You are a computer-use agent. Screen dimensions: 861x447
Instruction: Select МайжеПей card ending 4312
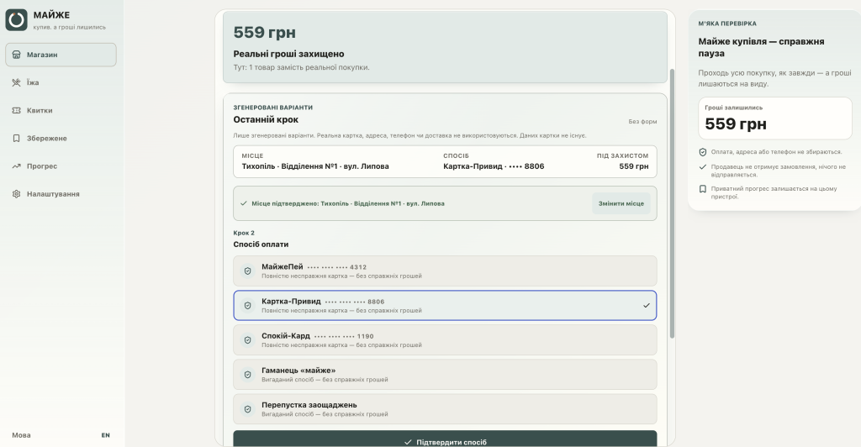445,271
